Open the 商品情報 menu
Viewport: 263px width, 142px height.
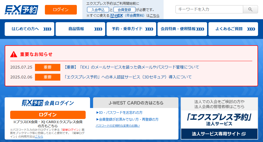point(80,29)
